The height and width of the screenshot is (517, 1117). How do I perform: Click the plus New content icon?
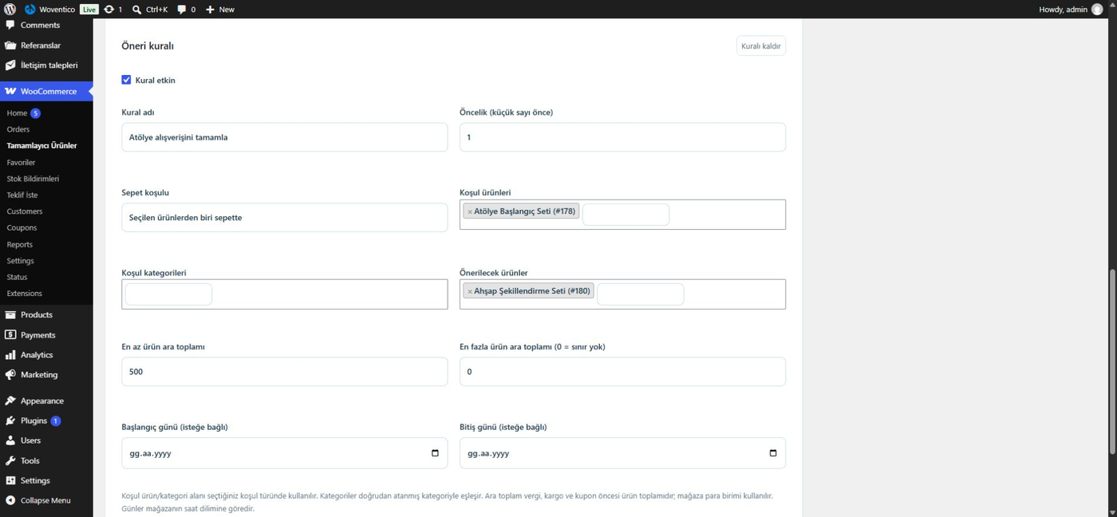[x=210, y=10]
